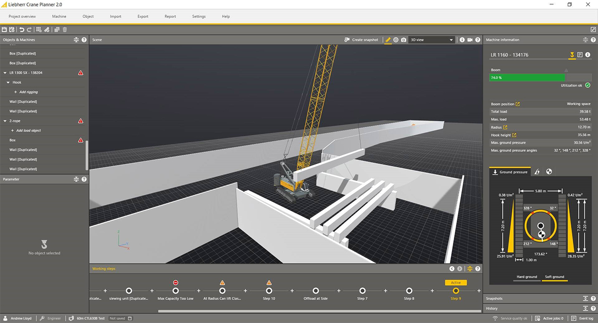Open the 3D view dropdown

pos(431,40)
